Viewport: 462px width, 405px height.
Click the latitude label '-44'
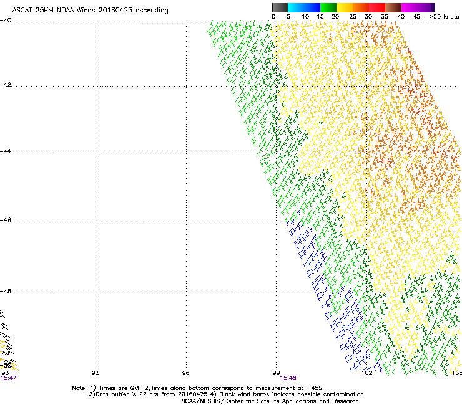[6, 151]
